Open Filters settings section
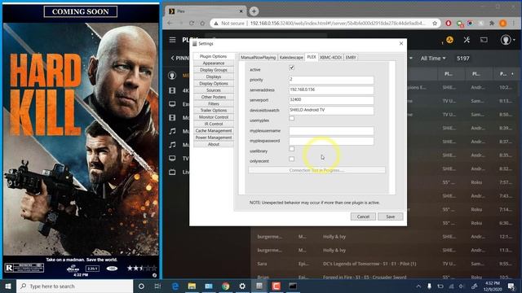 214,103
